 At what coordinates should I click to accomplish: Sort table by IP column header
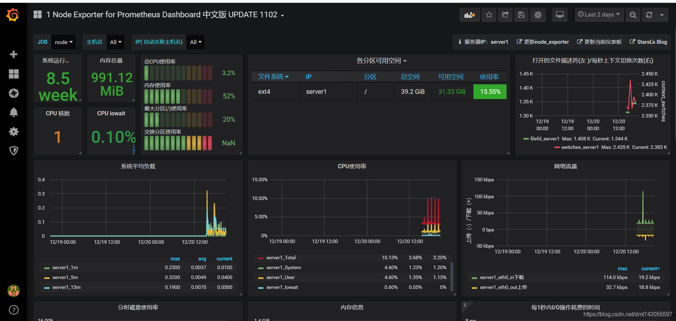(309, 77)
